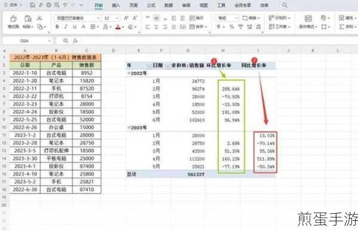Click the Clear formatting eraser icon

130,27
